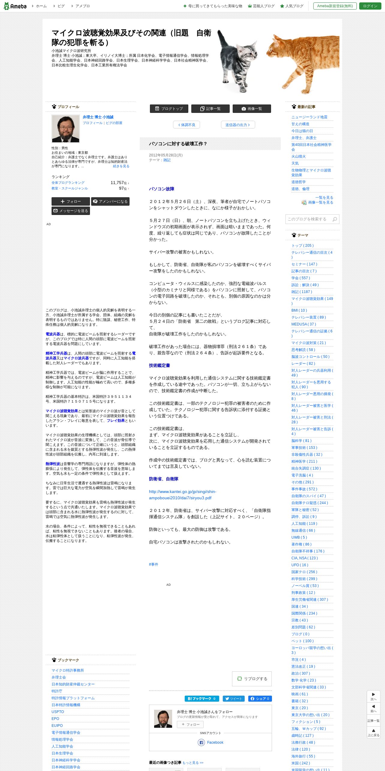Go to previous article 体調不良

tap(187, 125)
